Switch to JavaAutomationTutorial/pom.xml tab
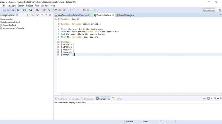Image resolution: width=222 pixels, height=124 pixels. [x=74, y=15]
